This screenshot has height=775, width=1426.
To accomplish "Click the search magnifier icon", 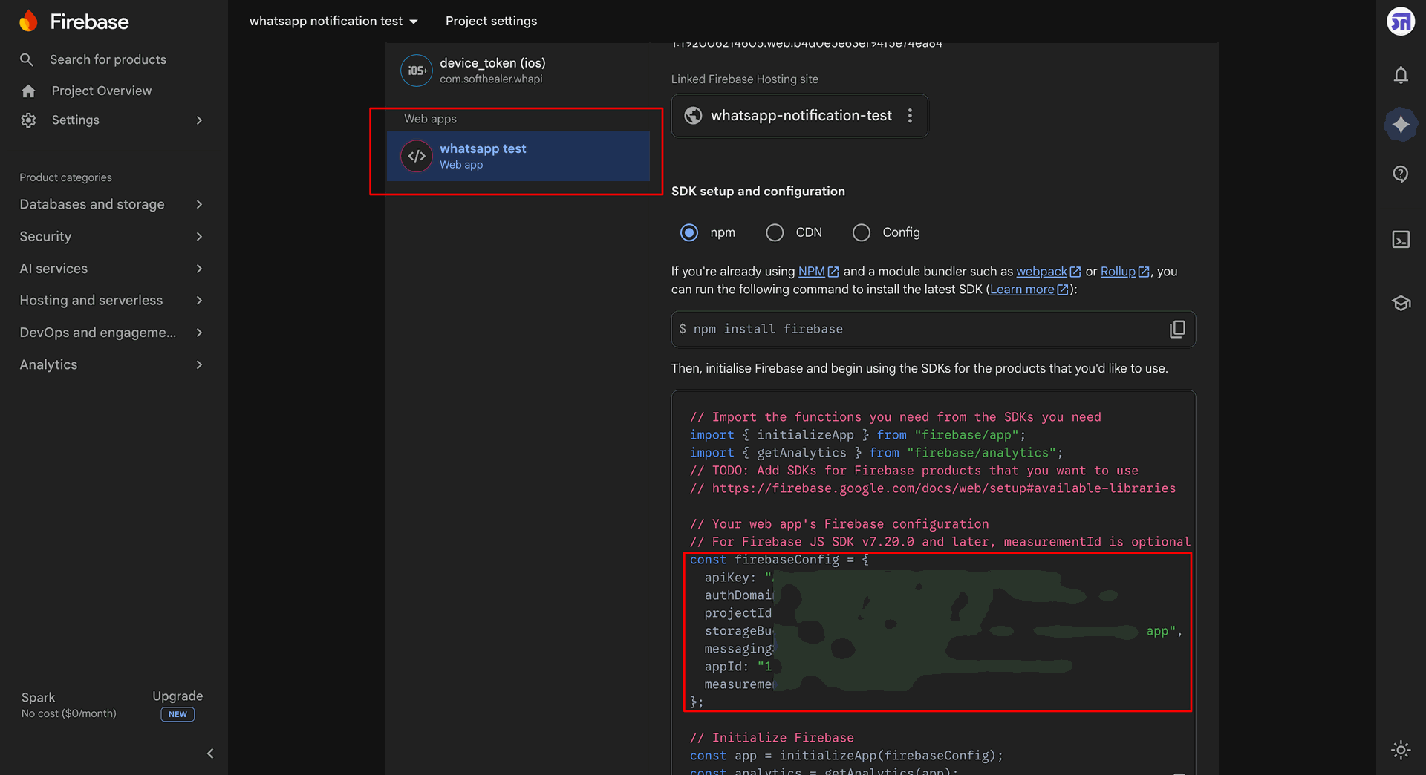I will click(27, 59).
